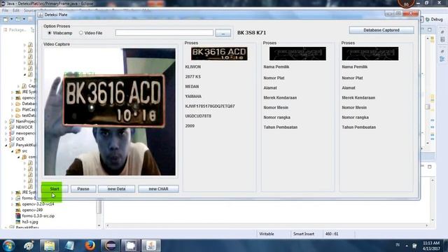
Task: Click the plate thumbnail in the middle Proses panel
Action: (297, 54)
